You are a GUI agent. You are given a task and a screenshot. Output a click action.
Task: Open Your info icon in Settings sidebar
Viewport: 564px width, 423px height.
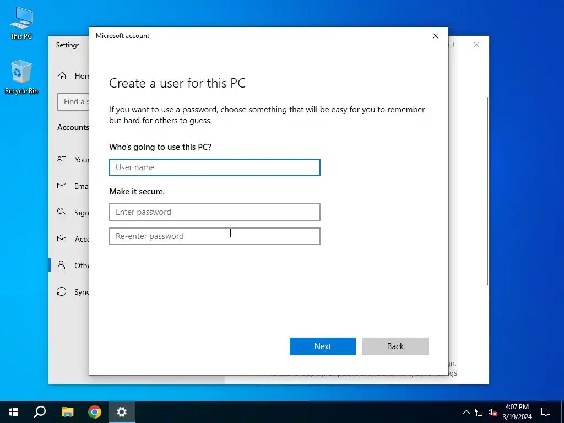62,159
